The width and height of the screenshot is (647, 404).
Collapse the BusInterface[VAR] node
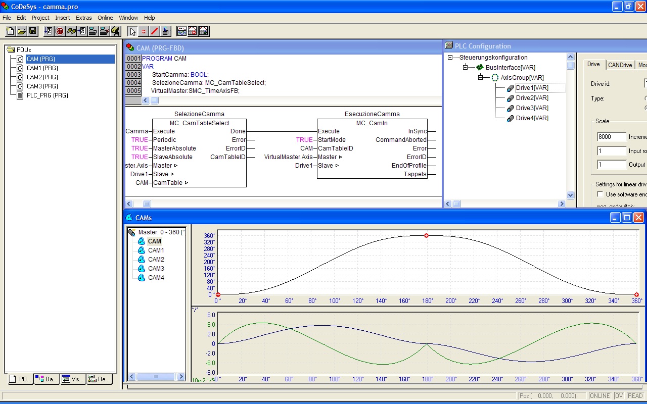[466, 68]
